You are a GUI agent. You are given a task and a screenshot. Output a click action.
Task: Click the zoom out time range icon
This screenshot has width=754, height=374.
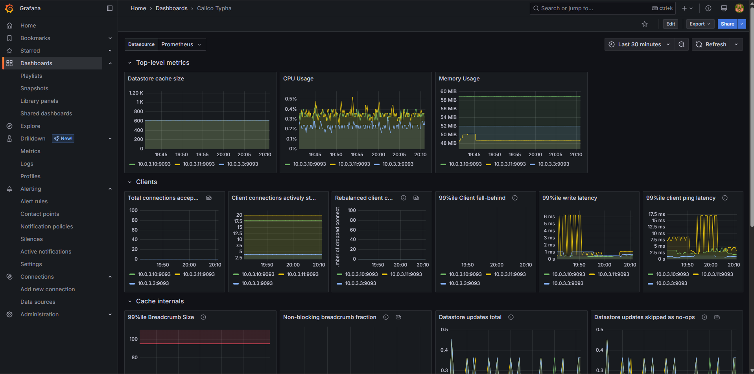pos(682,44)
